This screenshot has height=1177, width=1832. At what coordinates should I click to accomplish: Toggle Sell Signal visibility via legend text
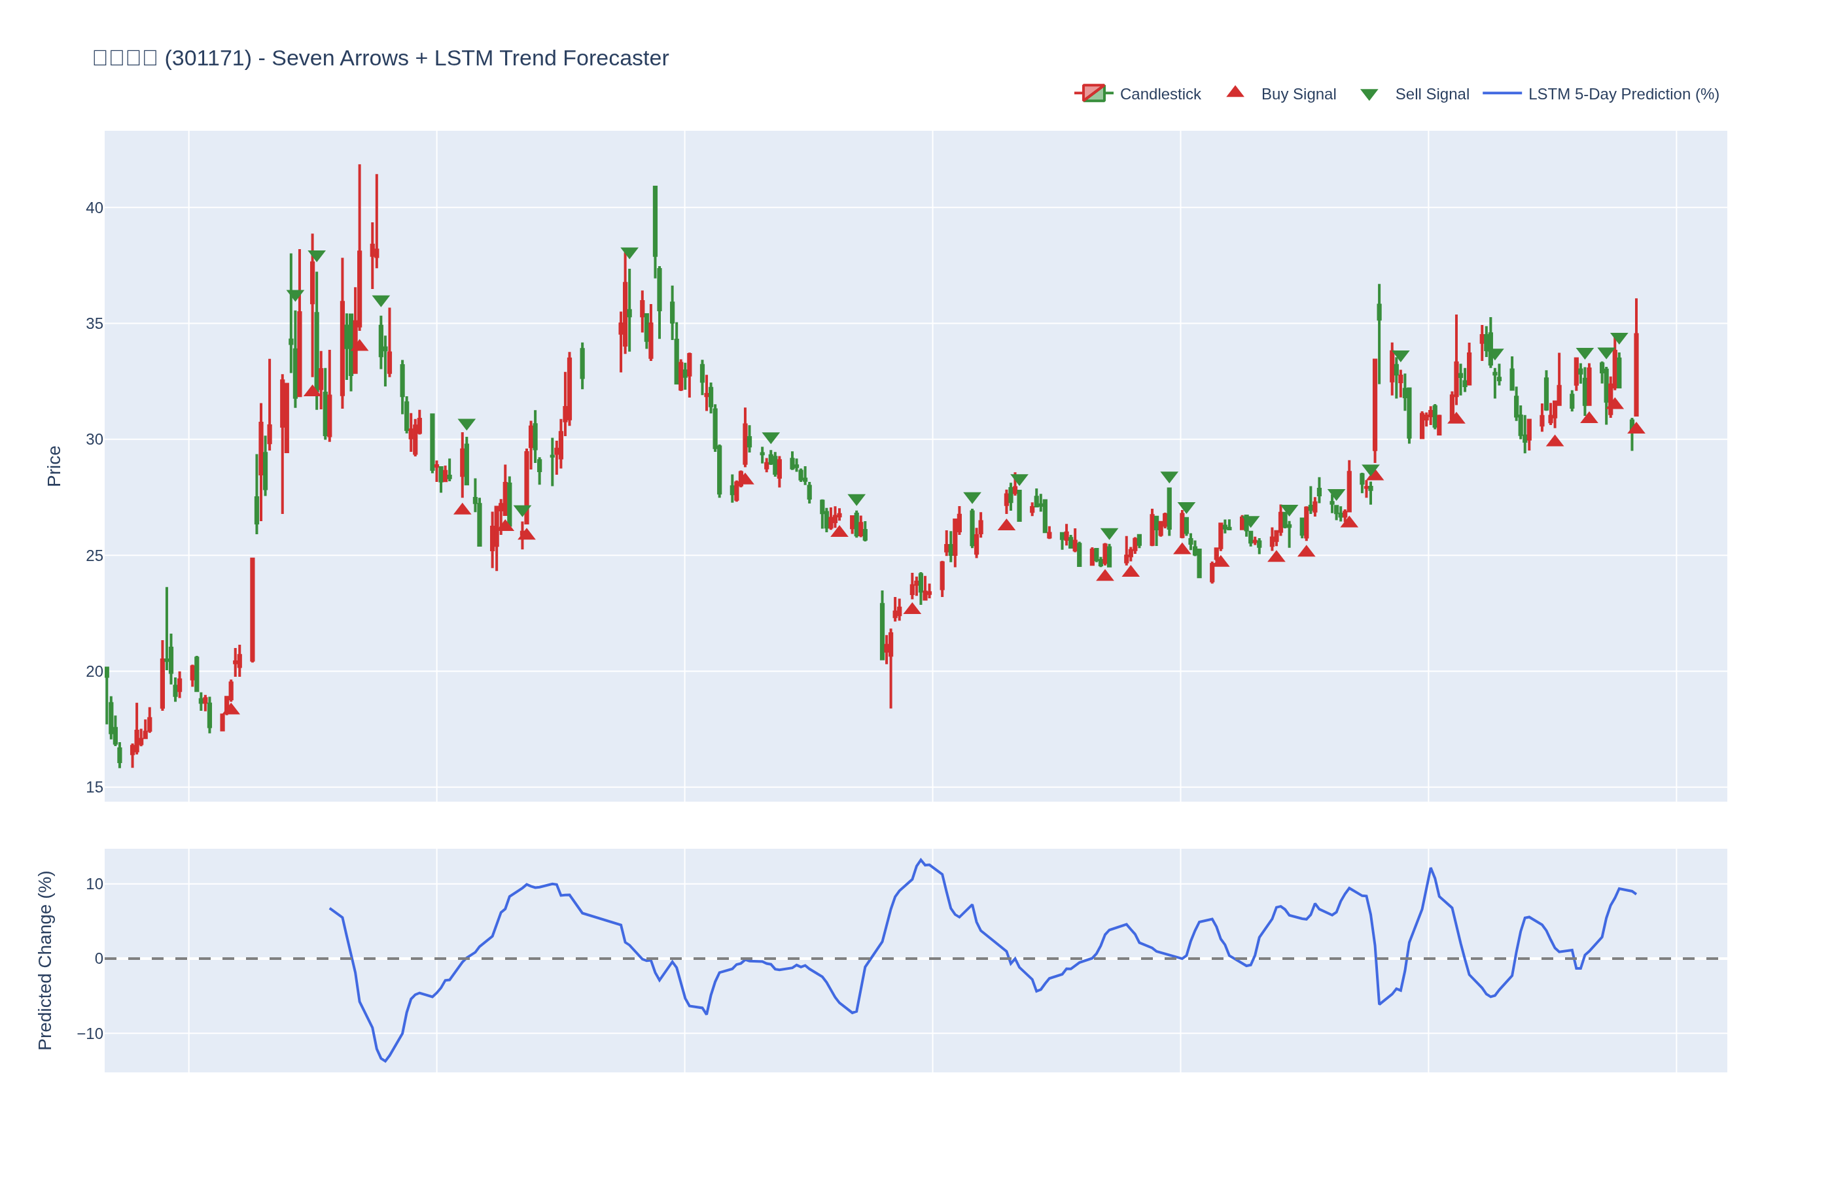[x=1432, y=94]
